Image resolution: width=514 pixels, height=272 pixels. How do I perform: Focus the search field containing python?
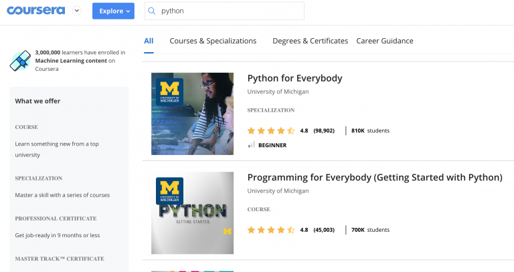pos(224,11)
